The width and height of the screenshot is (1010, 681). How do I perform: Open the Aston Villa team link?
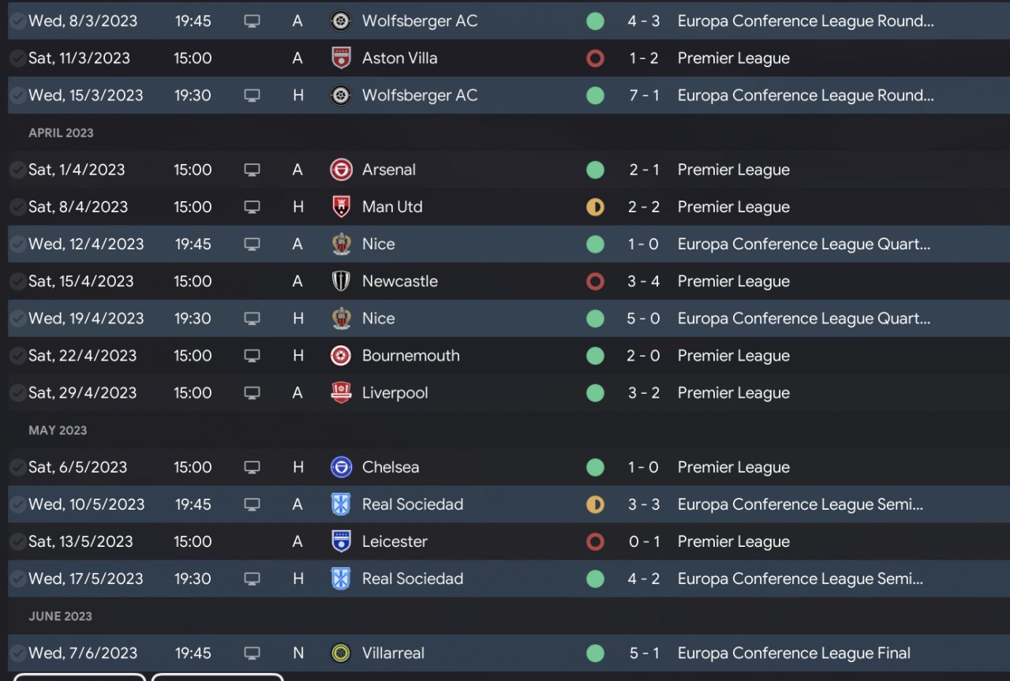tap(399, 58)
